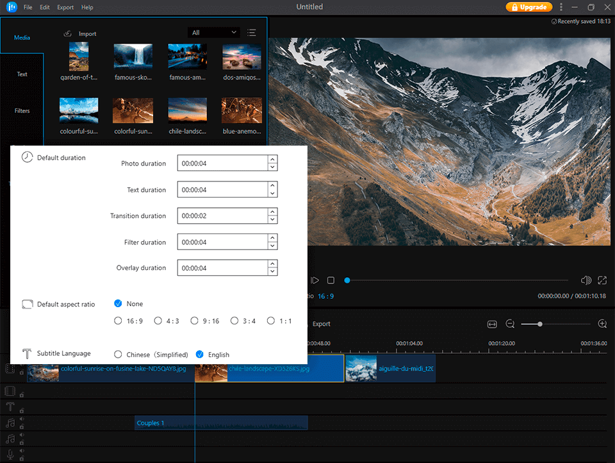
Task: Click the Upgrade button
Action: pyautogui.click(x=529, y=7)
